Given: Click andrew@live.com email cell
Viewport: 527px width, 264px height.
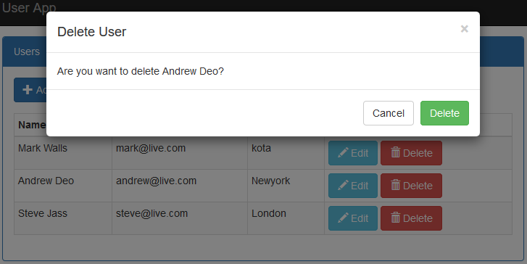Looking at the screenshot, I should [x=180, y=186].
